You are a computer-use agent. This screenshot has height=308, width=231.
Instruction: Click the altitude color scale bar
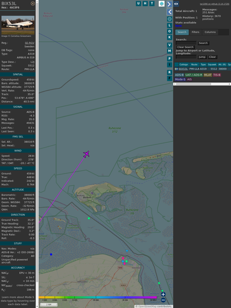coord(98,297)
